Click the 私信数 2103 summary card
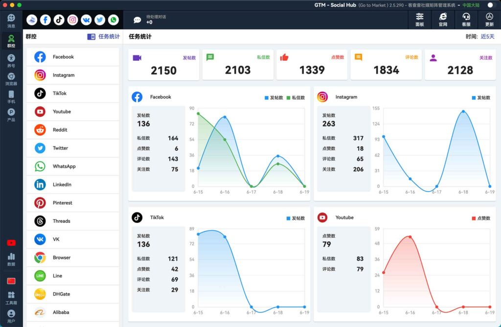Image resolution: width=501 pixels, height=327 pixels. [x=238, y=64]
